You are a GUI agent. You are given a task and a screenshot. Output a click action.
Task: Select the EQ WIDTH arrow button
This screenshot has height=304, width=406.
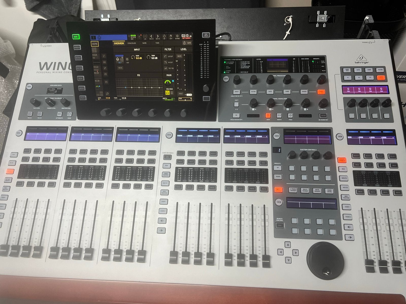tap(279, 116)
